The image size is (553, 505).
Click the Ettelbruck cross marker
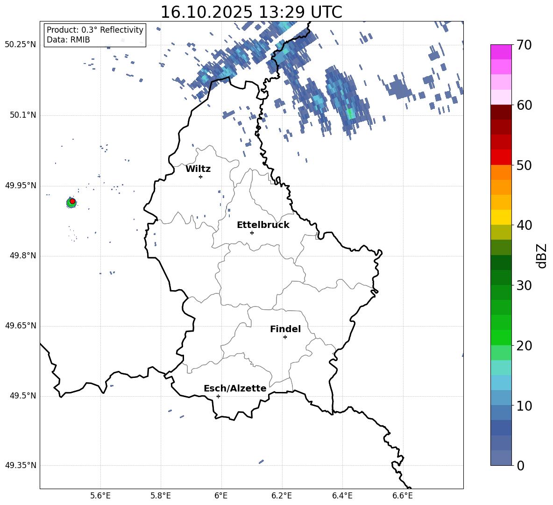[x=252, y=233]
